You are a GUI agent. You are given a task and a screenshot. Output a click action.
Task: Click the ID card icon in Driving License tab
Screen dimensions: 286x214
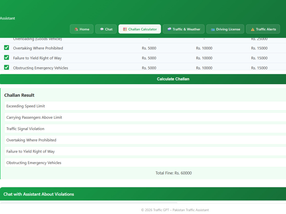pyautogui.click(x=213, y=29)
